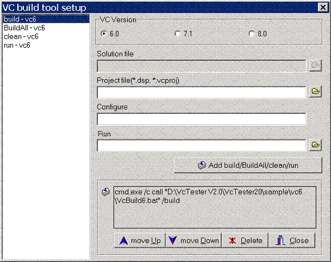Click Project file browse folder icon

315,92
